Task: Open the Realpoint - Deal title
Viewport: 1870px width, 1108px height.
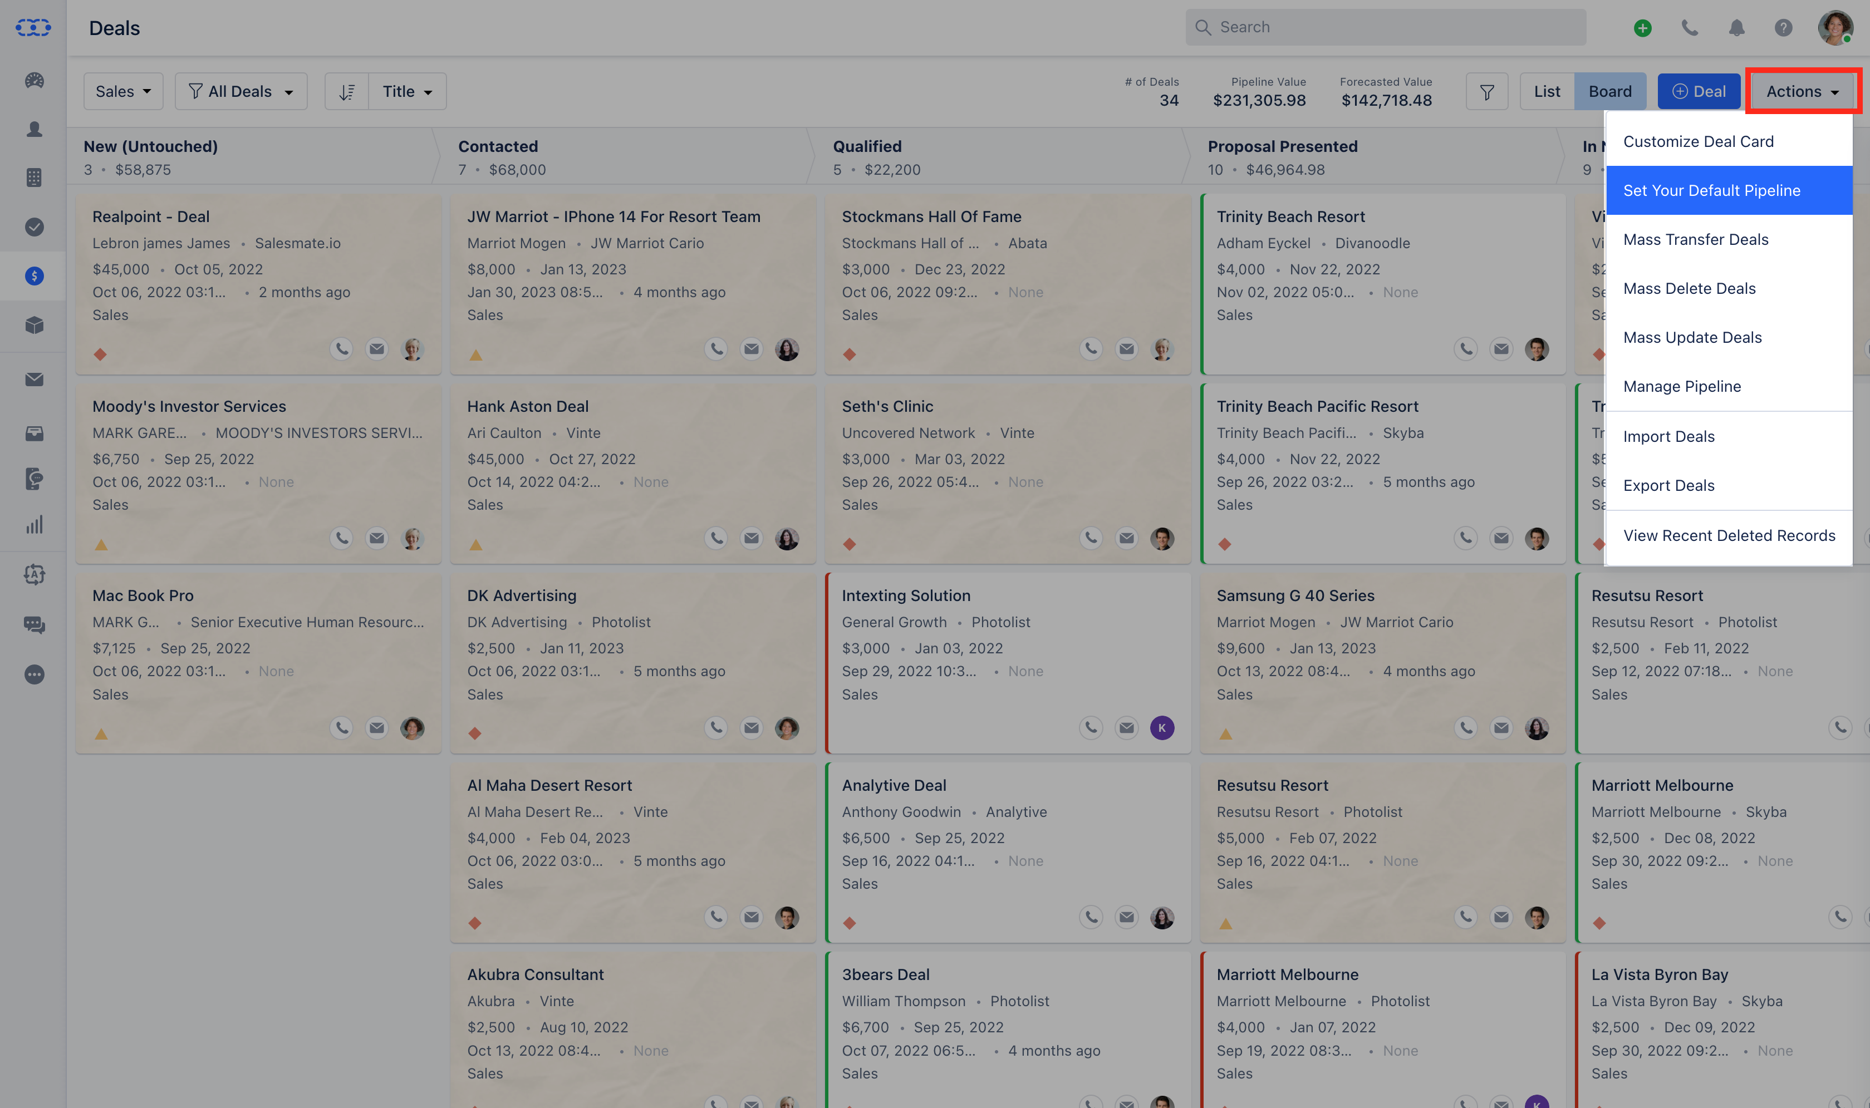Action: (151, 216)
